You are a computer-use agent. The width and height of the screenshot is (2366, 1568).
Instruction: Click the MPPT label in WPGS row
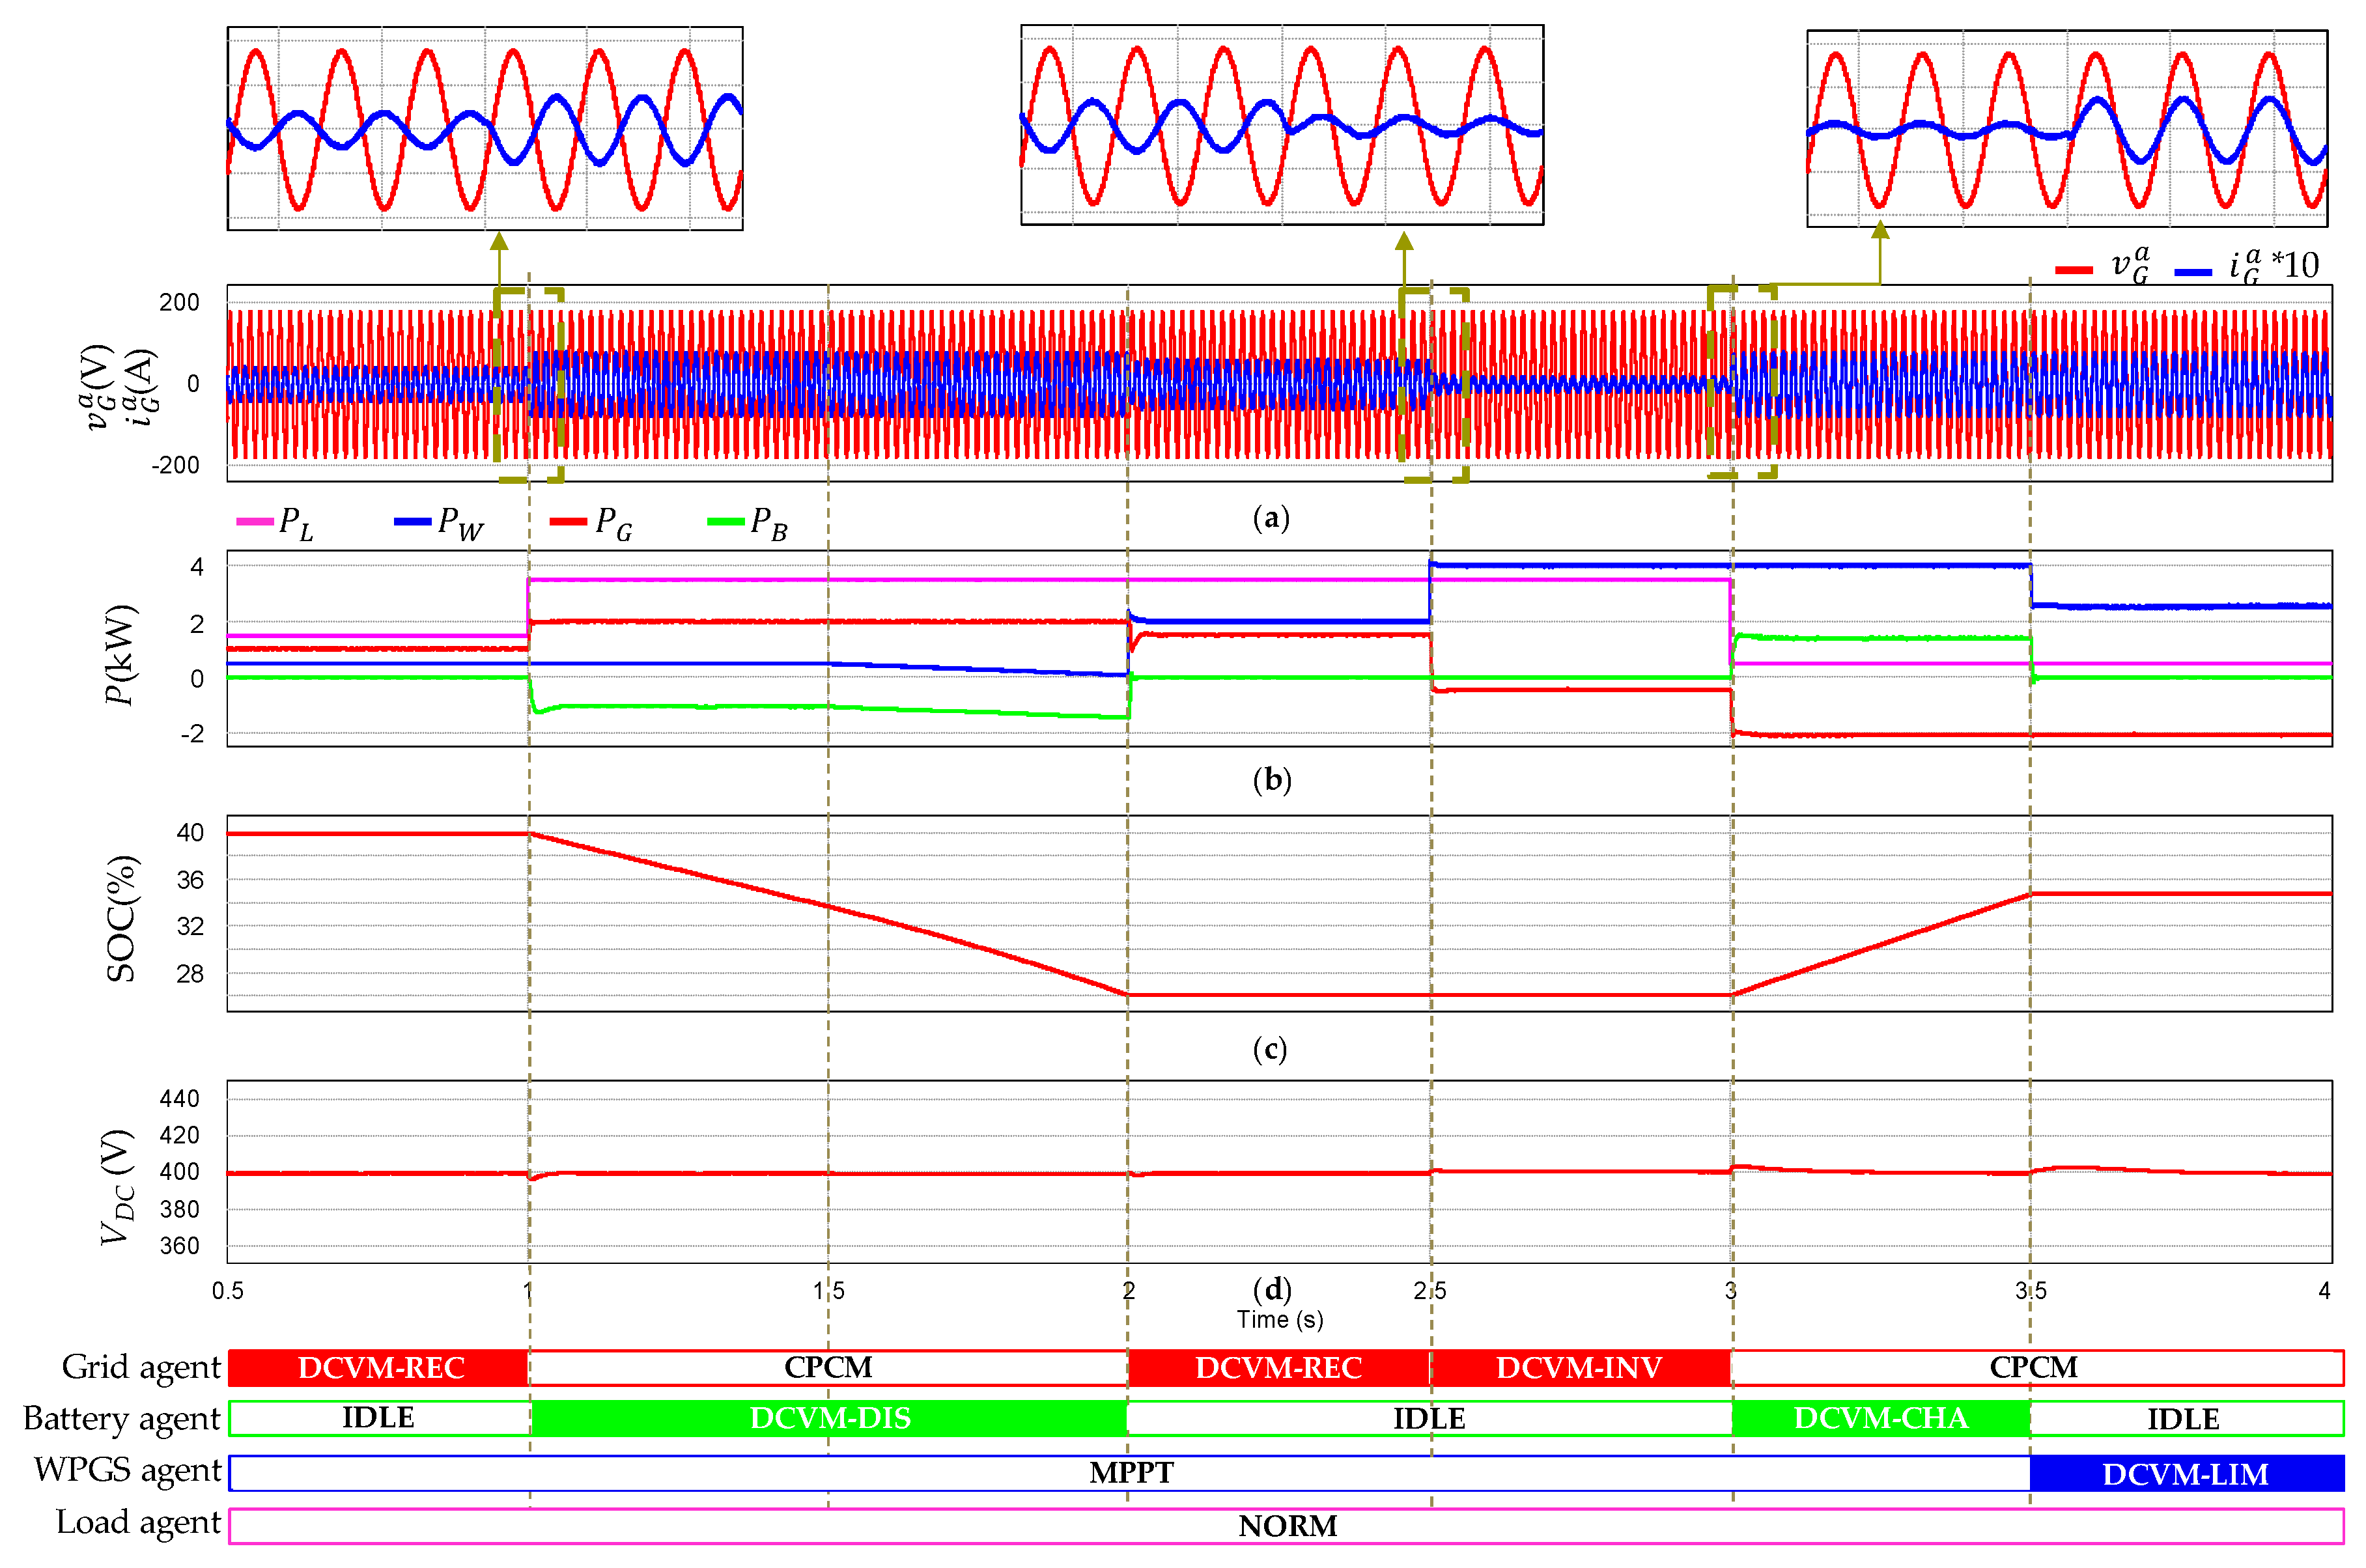click(x=1131, y=1472)
